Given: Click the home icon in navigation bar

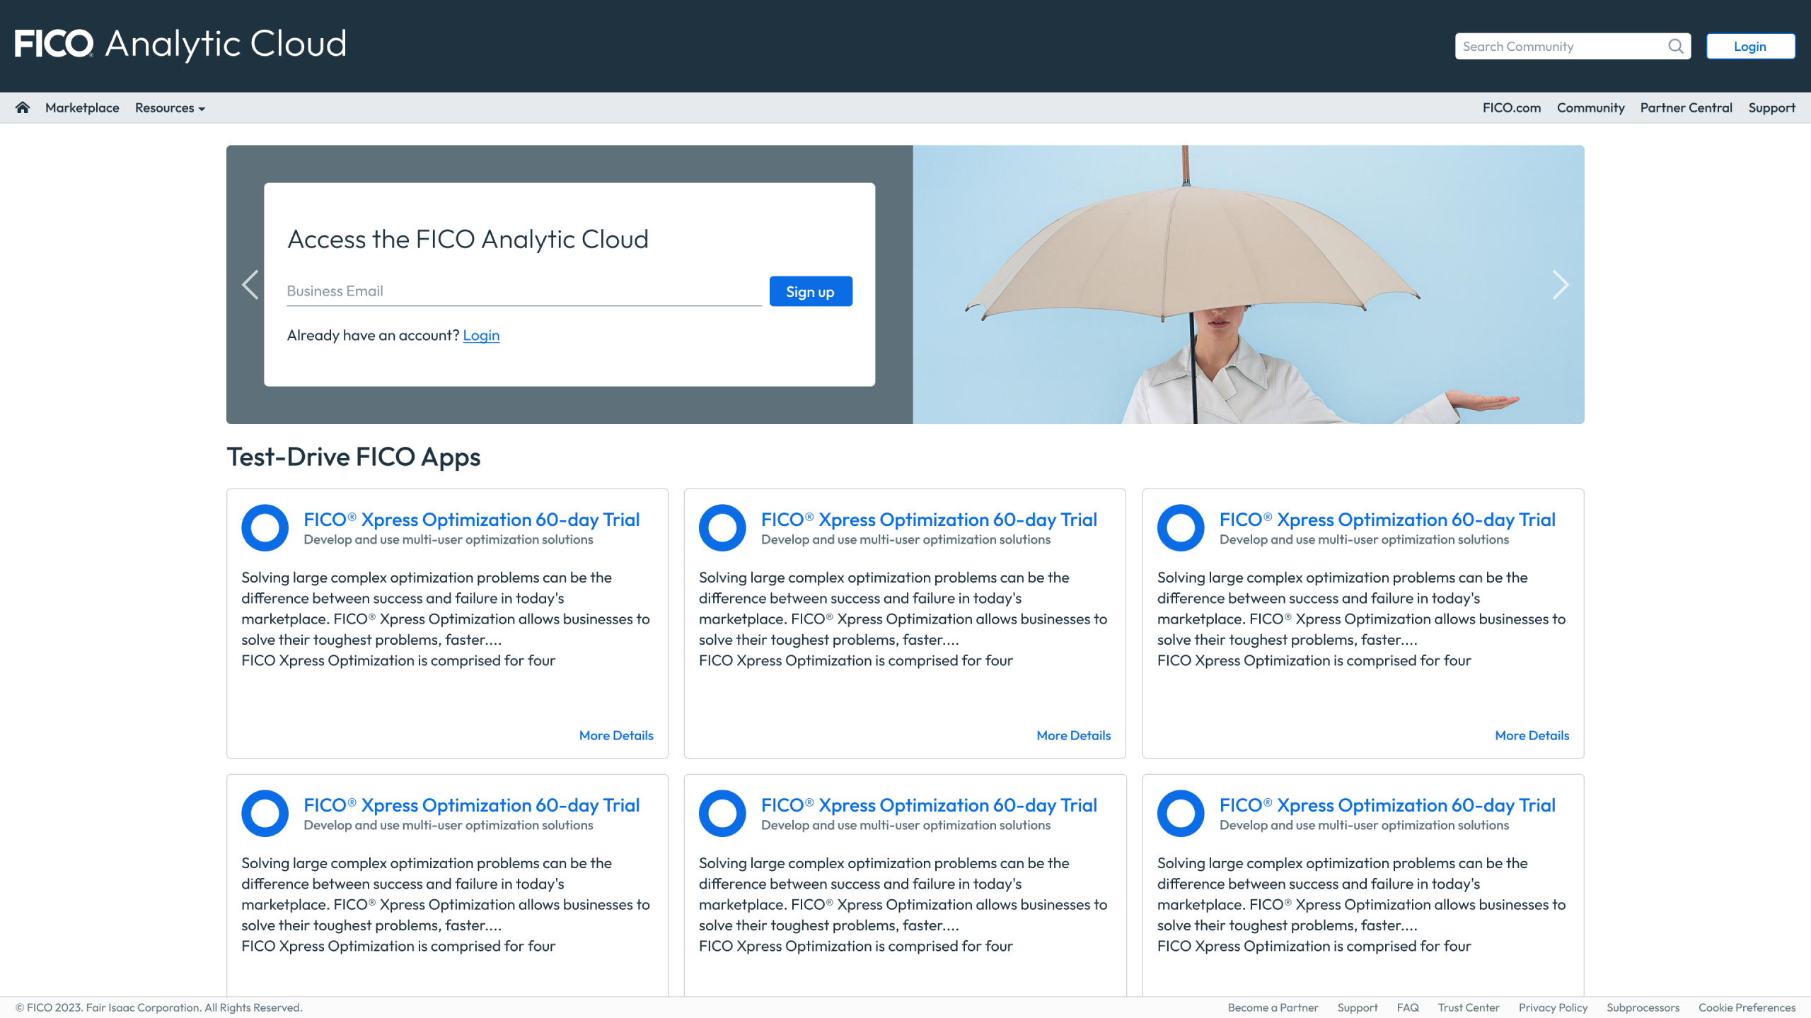Looking at the screenshot, I should (23, 107).
